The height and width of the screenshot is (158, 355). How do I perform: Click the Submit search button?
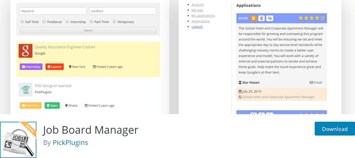tap(88, 30)
